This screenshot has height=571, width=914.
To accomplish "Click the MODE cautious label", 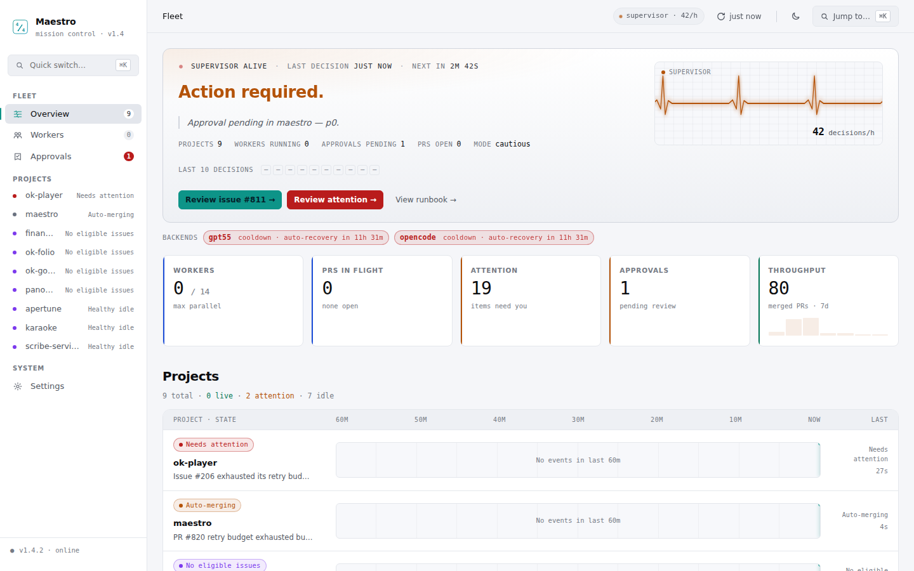I will coord(501,145).
